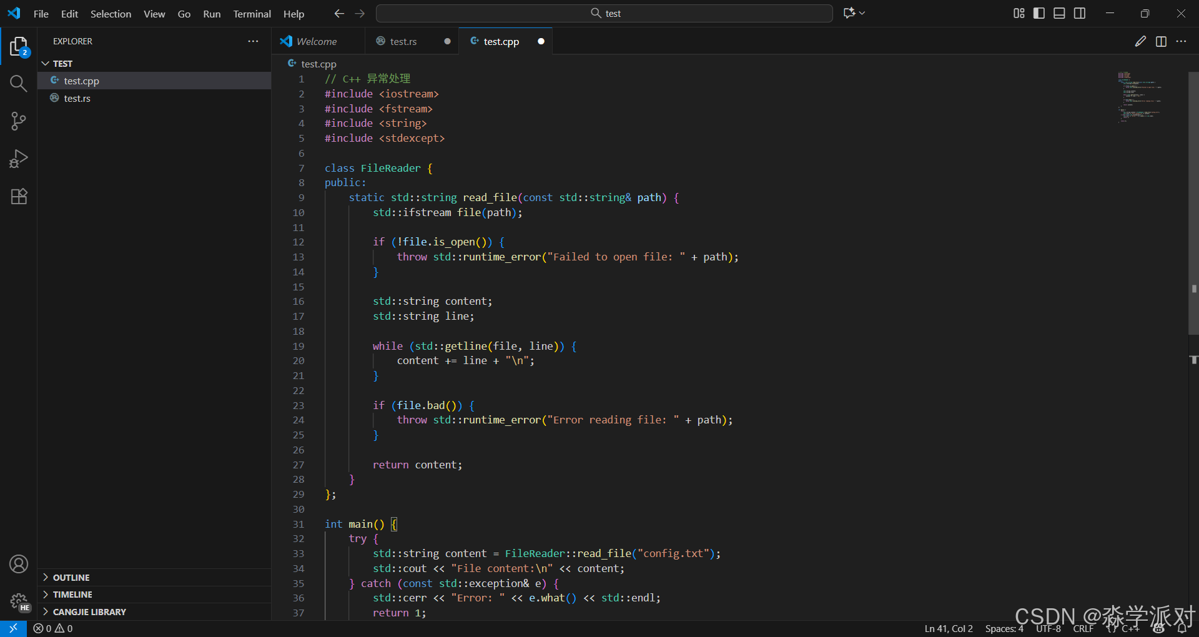Screen dimensions: 1199x637
Task: Go forward with the right arrow
Action: 360,13
